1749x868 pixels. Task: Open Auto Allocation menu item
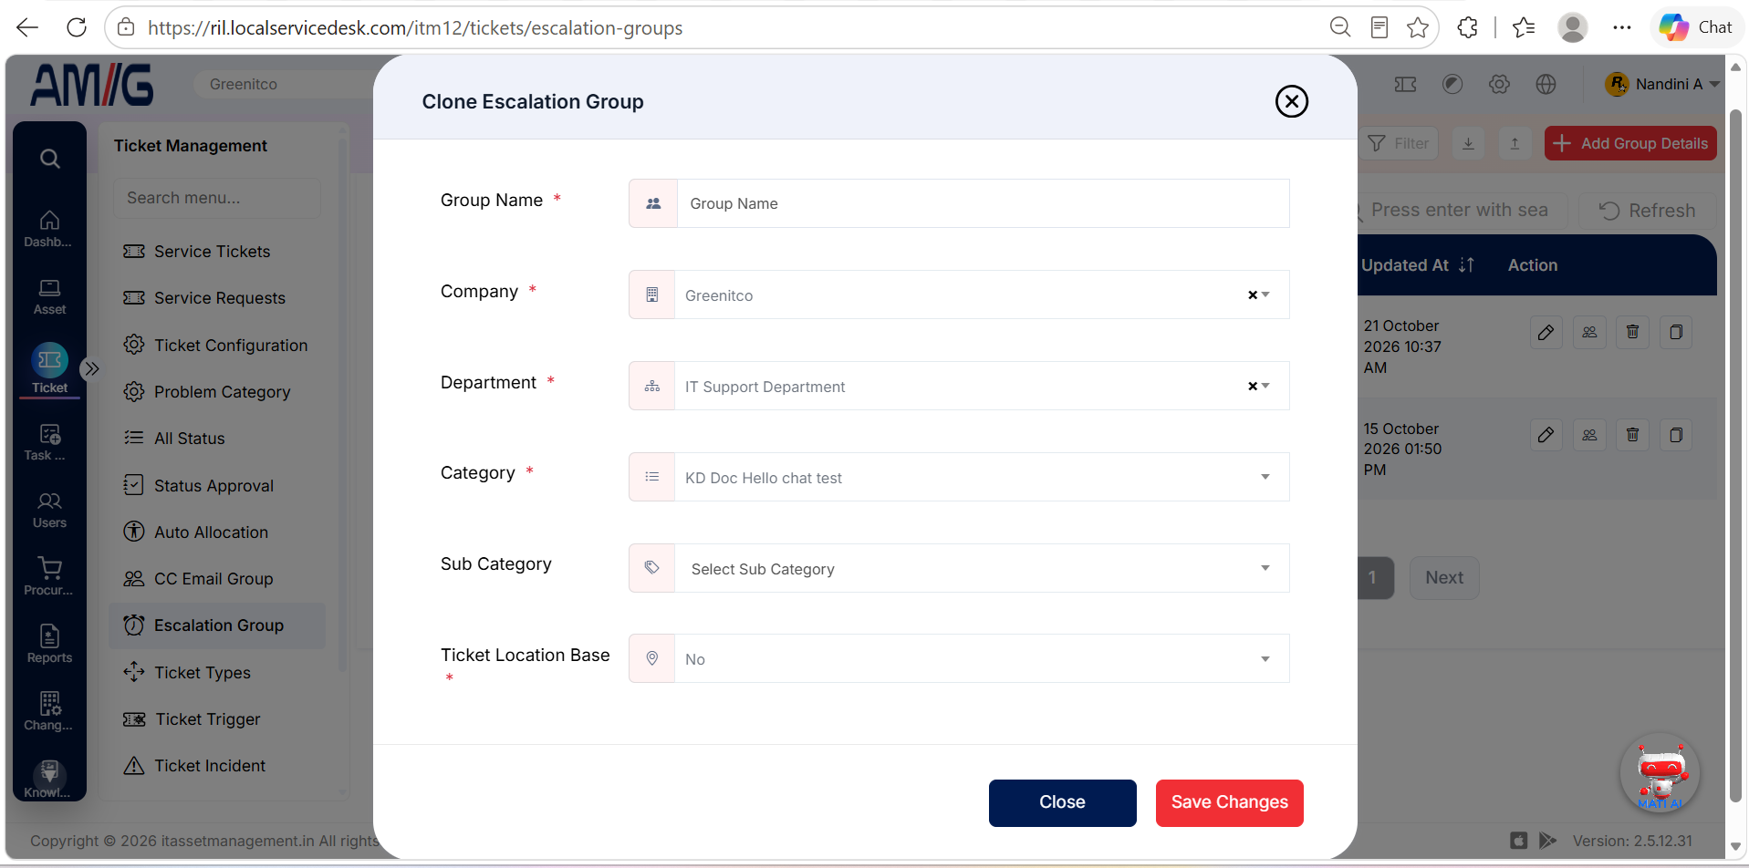(211, 532)
